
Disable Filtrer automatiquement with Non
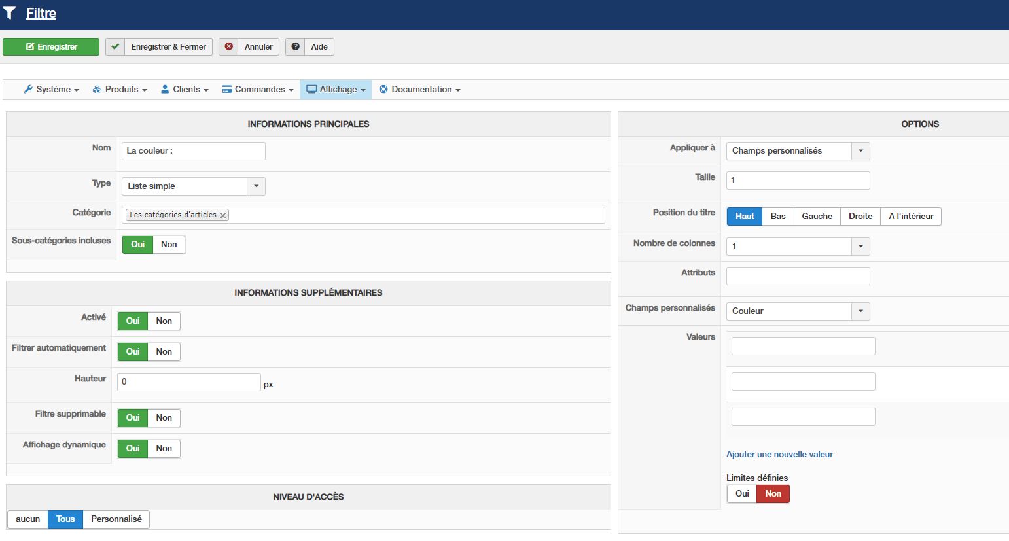click(164, 352)
